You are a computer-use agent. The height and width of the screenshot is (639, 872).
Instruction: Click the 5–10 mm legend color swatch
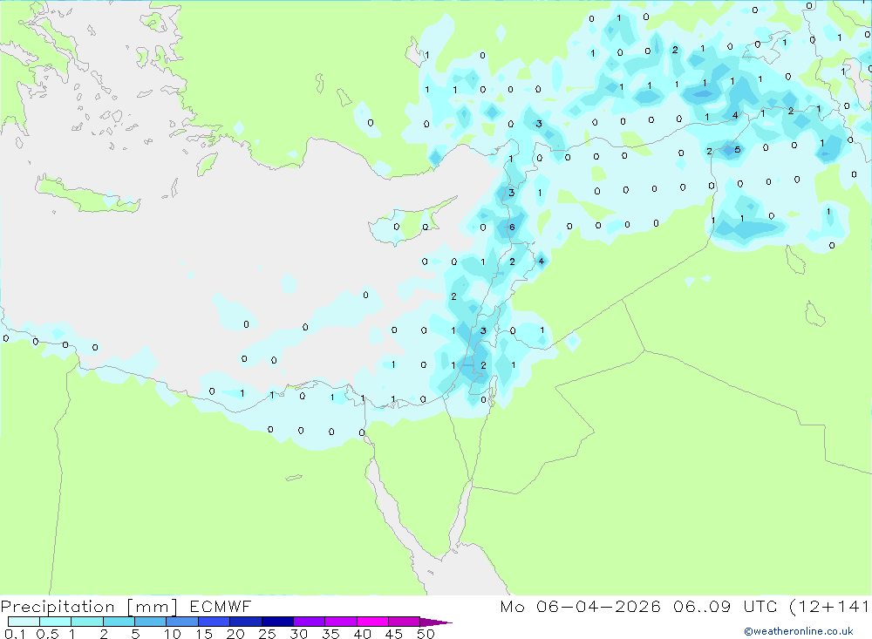coord(151,622)
